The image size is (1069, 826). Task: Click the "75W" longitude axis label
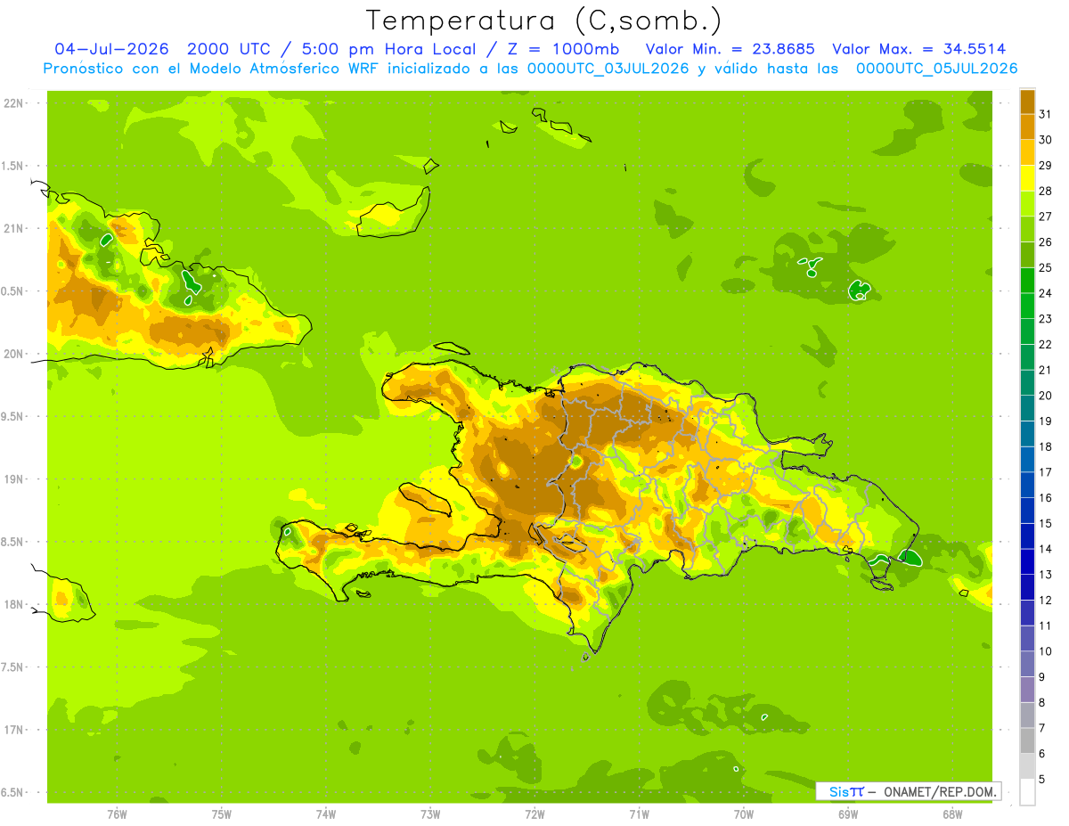(222, 814)
